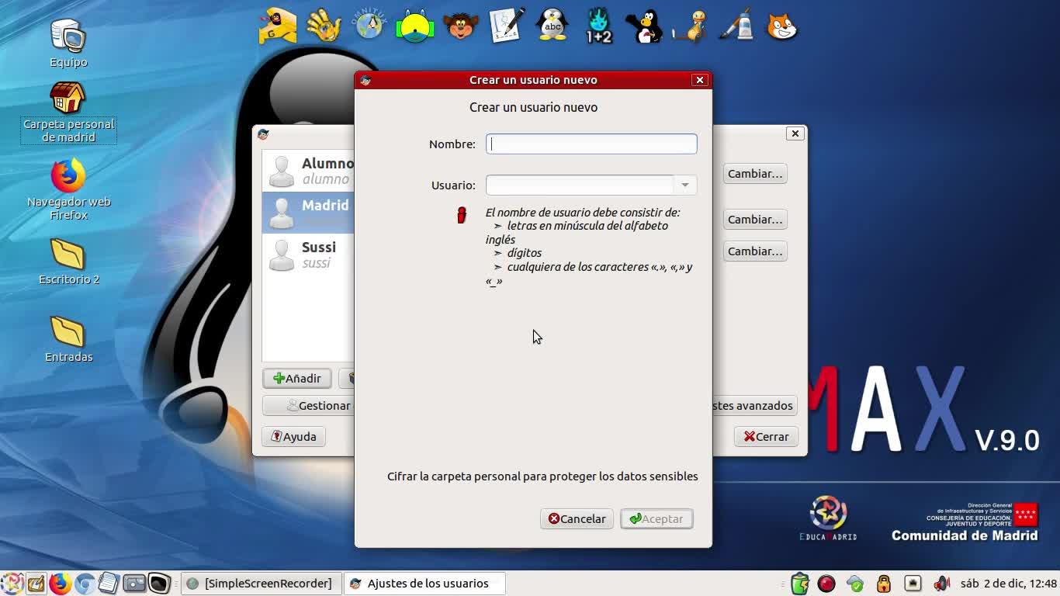1060x596 pixels.
Task: Toggle Cifrar la carpeta personal option
Action: pyautogui.click(x=542, y=476)
